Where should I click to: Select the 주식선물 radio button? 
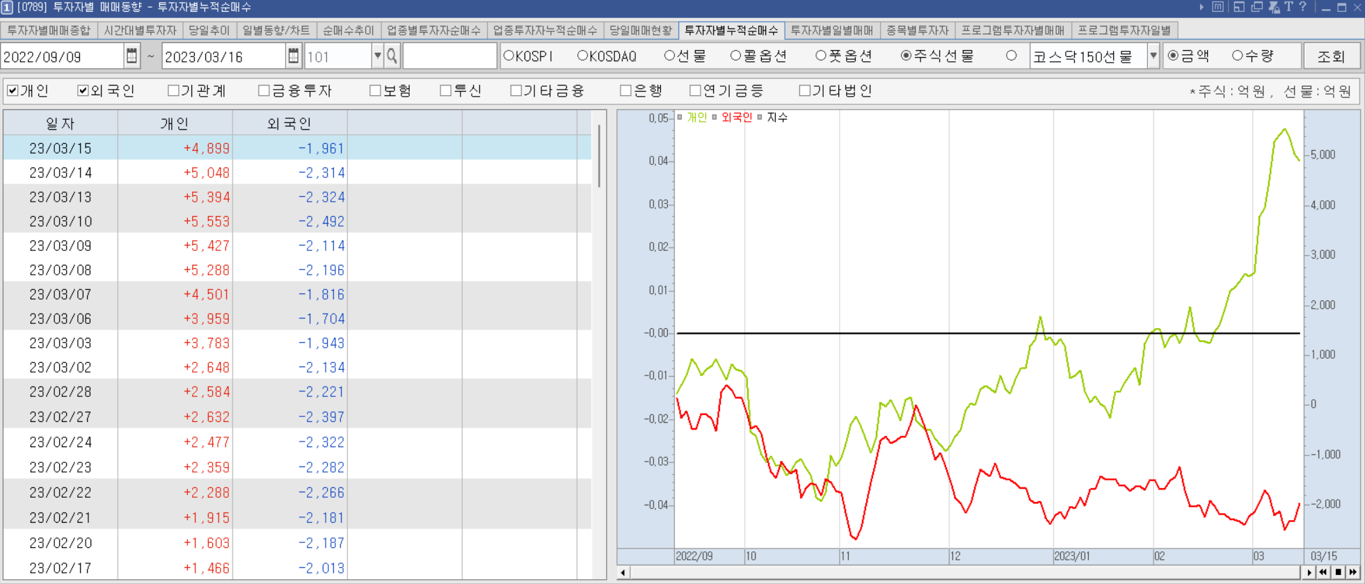coord(906,56)
